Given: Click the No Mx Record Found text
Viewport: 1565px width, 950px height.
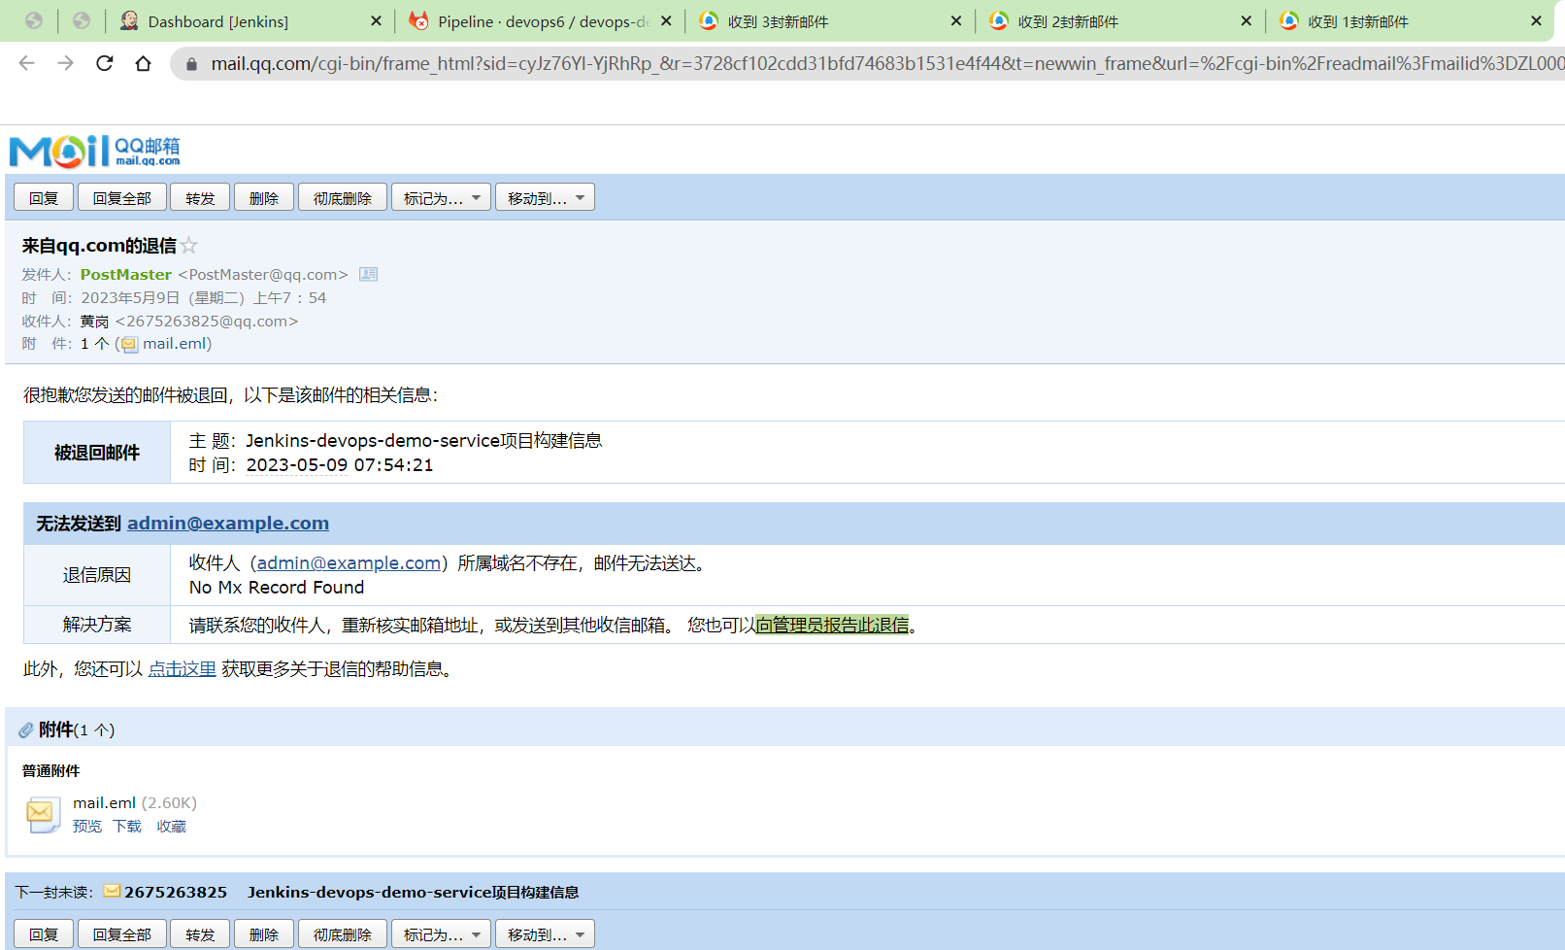Looking at the screenshot, I should [277, 587].
